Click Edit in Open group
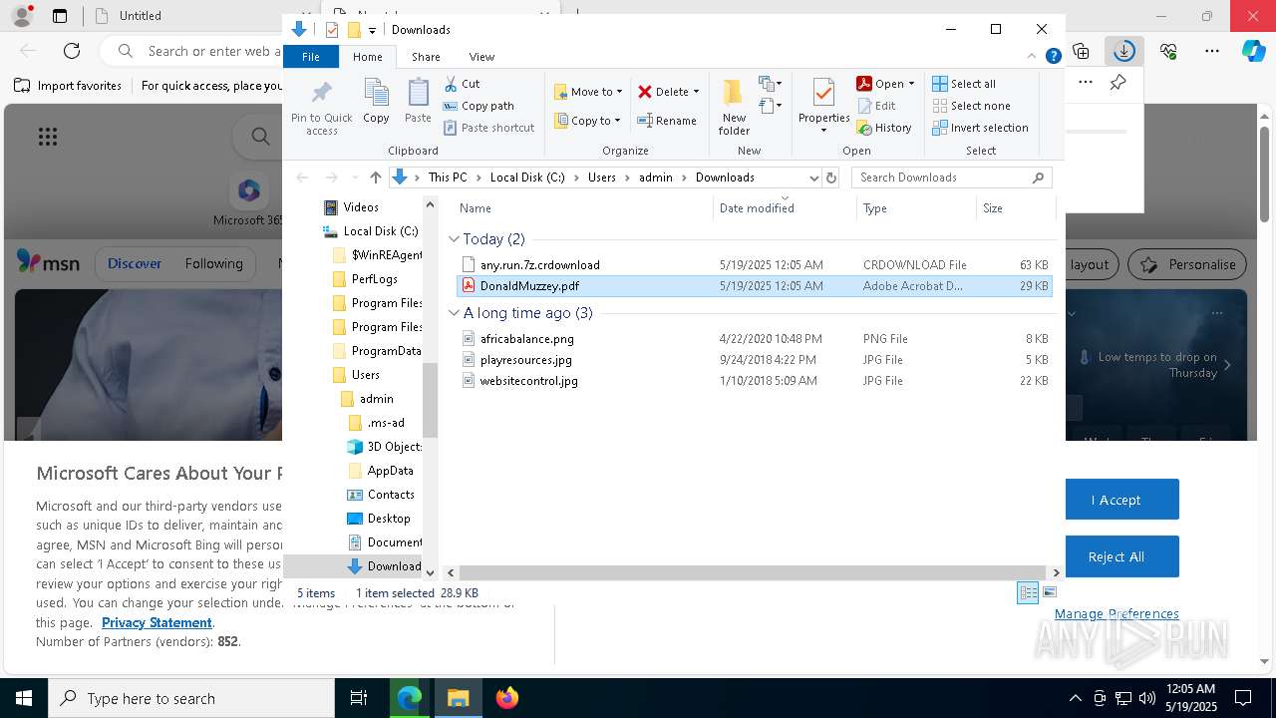The height and width of the screenshot is (718, 1276). pyautogui.click(x=876, y=106)
